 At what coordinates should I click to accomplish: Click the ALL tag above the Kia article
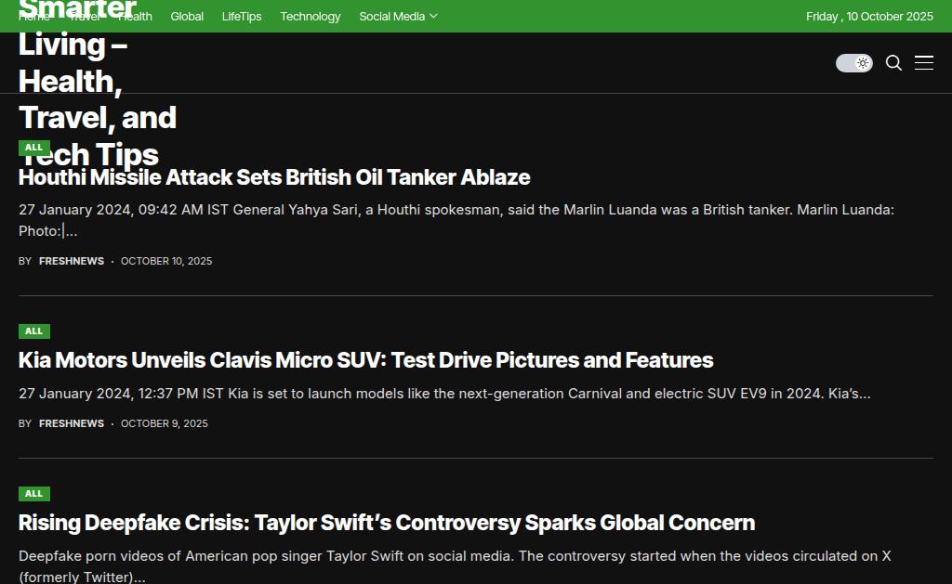click(x=34, y=331)
